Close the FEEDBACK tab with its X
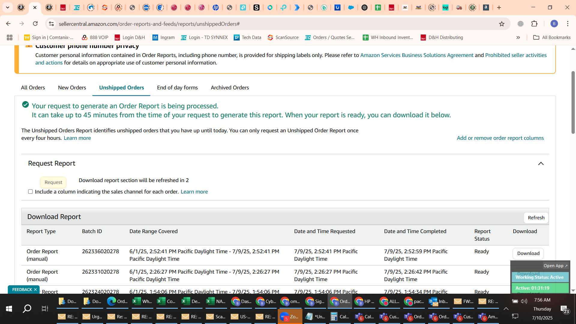Viewport: 576px width, 324px height. (x=35, y=289)
